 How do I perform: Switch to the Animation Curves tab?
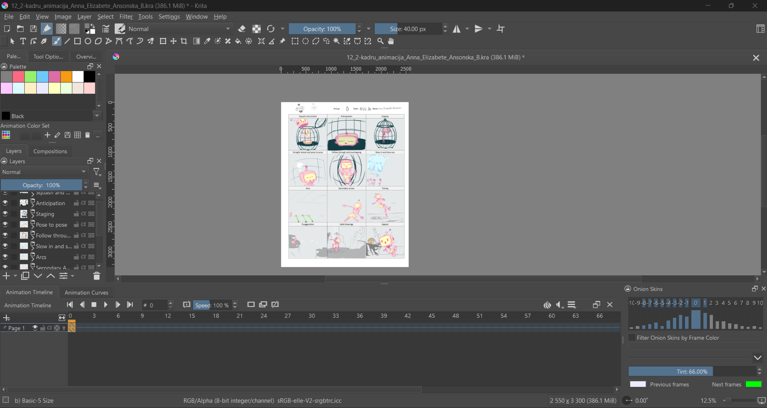click(86, 292)
